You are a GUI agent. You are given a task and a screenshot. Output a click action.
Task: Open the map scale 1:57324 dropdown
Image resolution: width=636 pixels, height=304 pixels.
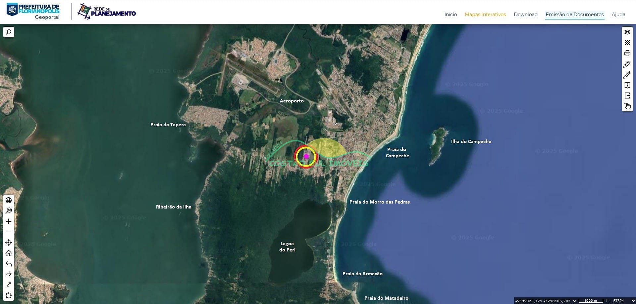[633, 301]
